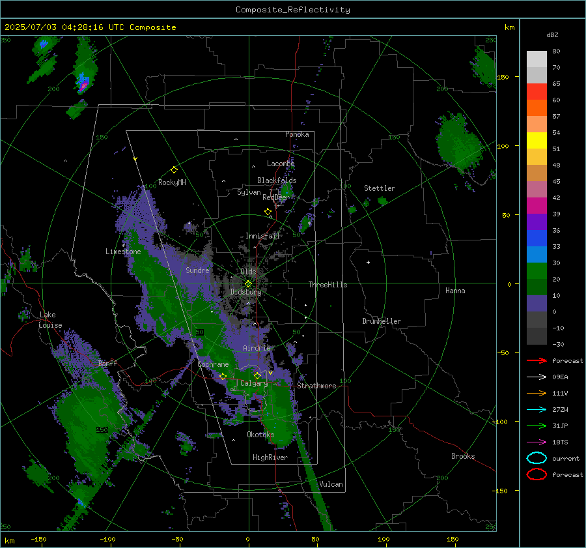The width and height of the screenshot is (586, 548).
Task: Click the Airdrie city label
Action: point(257,348)
